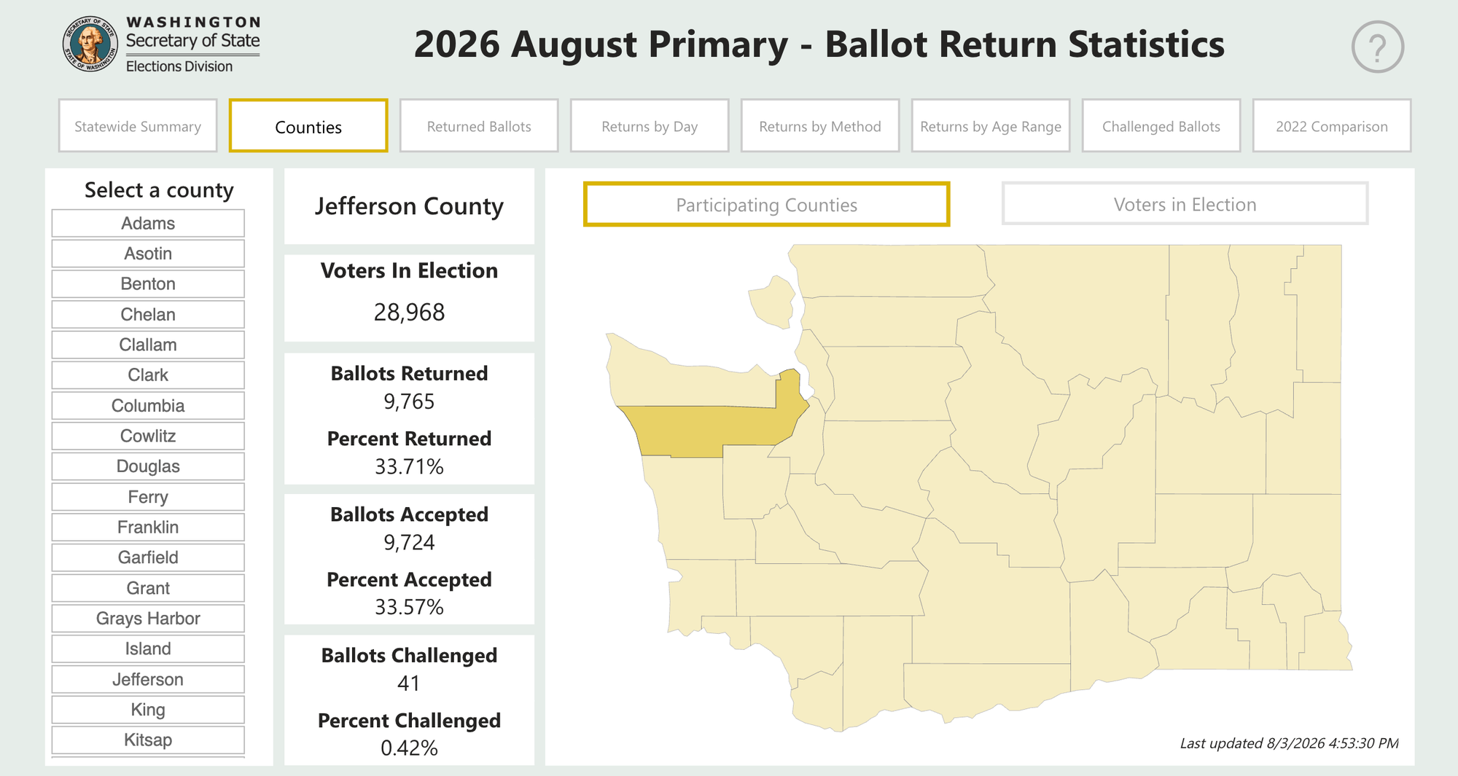Choose Kitsap from county list
1458x776 pixels.
point(148,740)
